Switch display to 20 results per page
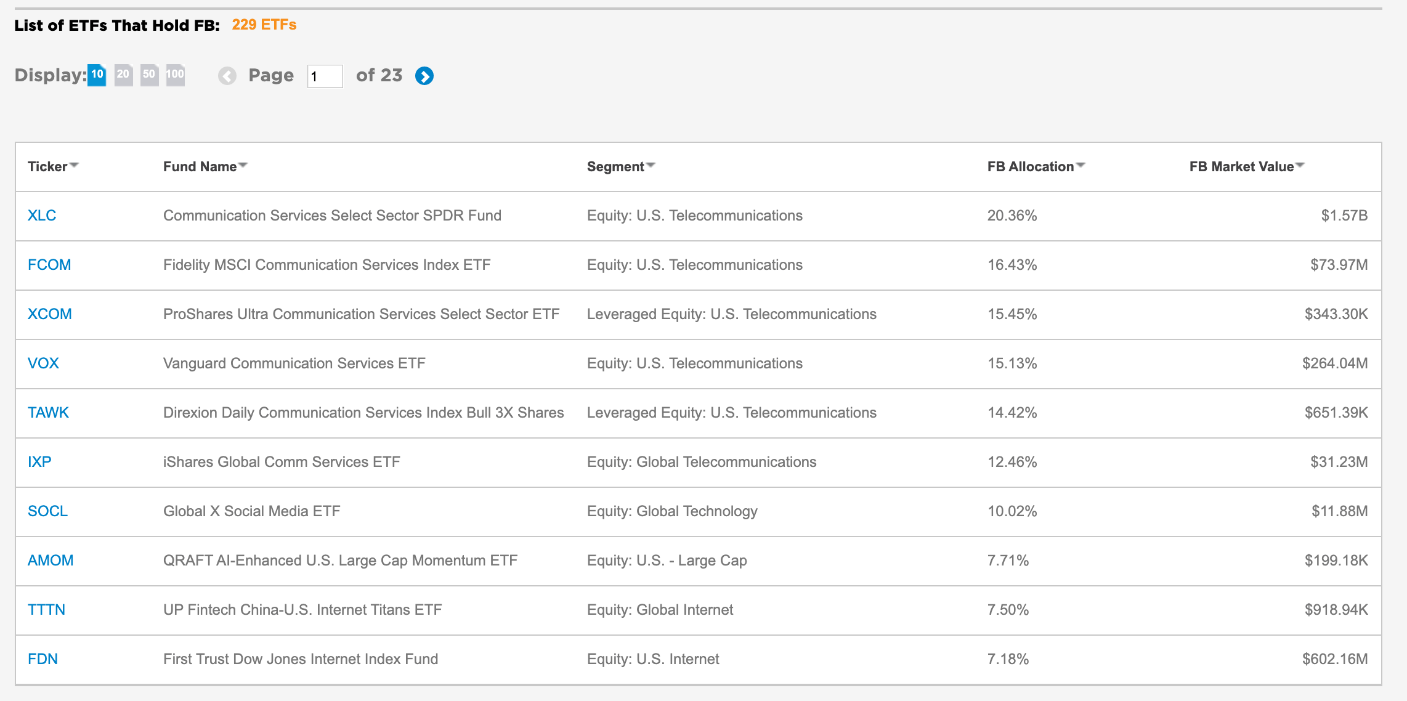Viewport: 1407px width, 701px height. pyautogui.click(x=123, y=74)
